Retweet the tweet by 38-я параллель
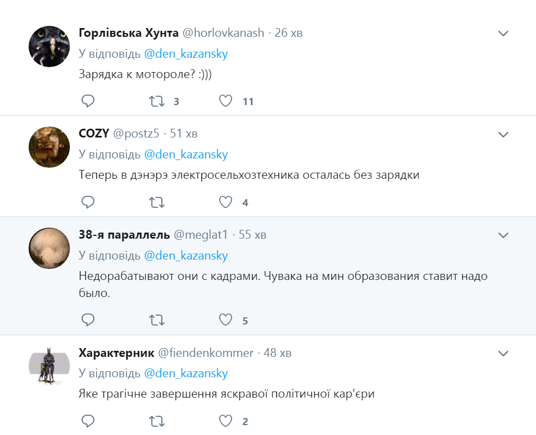Screen dimensions: 536x435 (156, 319)
